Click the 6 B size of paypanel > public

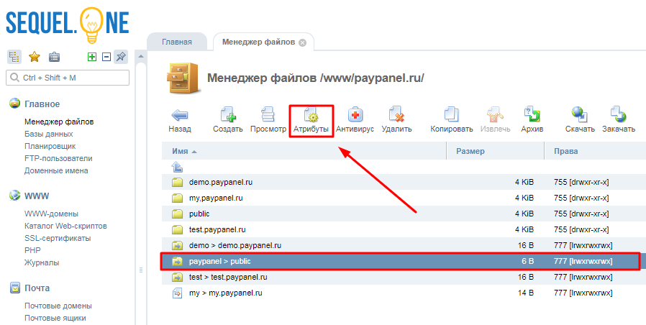(x=527, y=261)
